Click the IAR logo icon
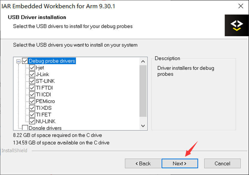Screen dimensions: 249x175 [236, 25]
